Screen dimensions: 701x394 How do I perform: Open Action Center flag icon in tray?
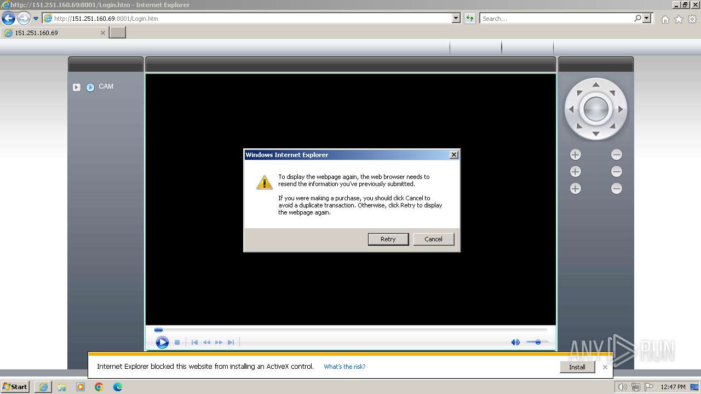[649, 387]
